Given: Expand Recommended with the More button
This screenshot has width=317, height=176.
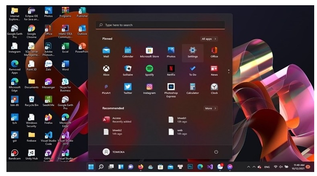Looking at the screenshot, I should pos(210,108).
